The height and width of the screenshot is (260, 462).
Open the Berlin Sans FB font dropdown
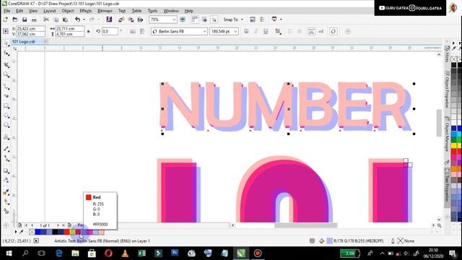tap(204, 31)
